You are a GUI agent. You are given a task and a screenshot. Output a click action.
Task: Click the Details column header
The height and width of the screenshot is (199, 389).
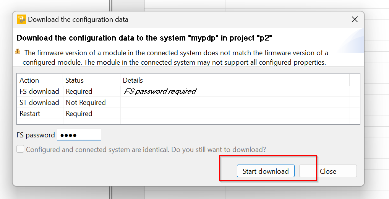pos(133,80)
